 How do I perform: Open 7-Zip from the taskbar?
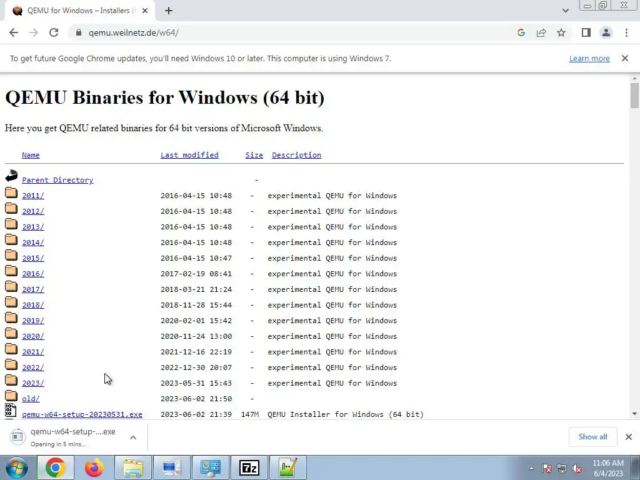click(249, 467)
